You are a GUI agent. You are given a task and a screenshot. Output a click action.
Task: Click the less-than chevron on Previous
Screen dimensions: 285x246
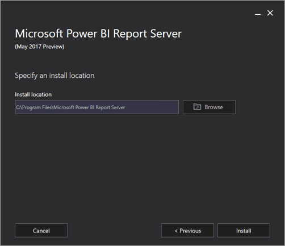[176, 231]
